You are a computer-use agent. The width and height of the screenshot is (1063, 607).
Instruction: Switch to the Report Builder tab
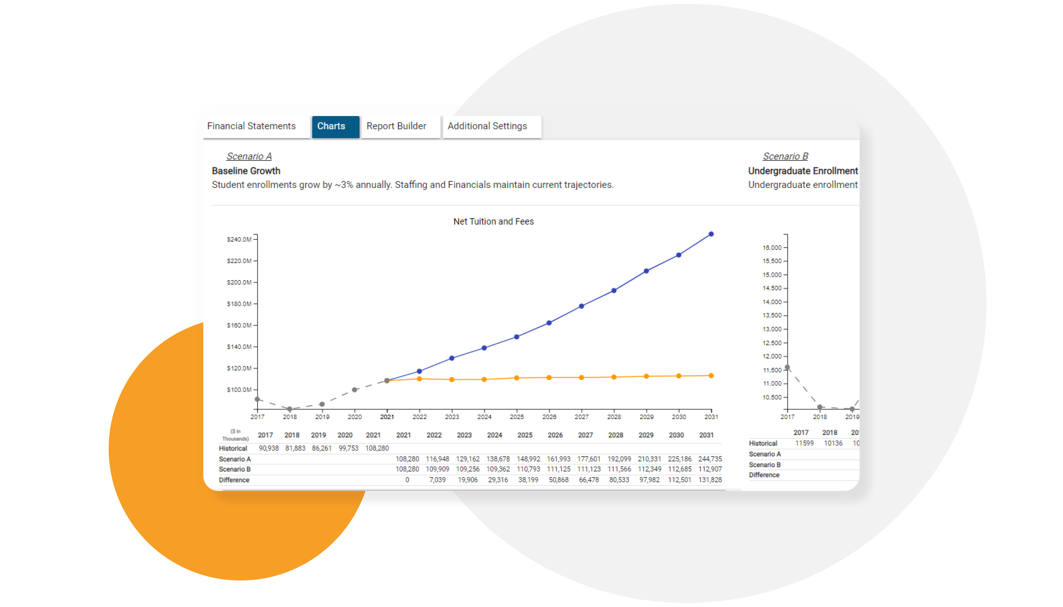point(400,126)
